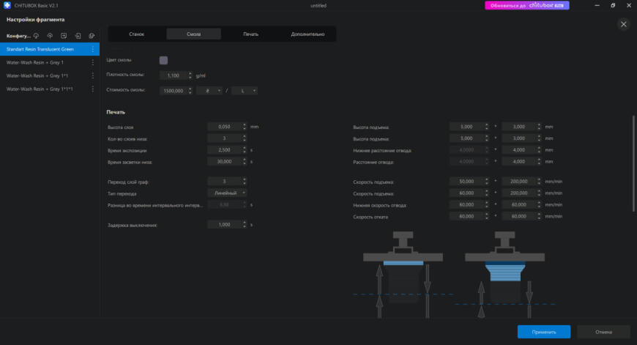637x345 pixels.
Task: Open the Тип перехода Линейный dropdown
Action: [227, 193]
